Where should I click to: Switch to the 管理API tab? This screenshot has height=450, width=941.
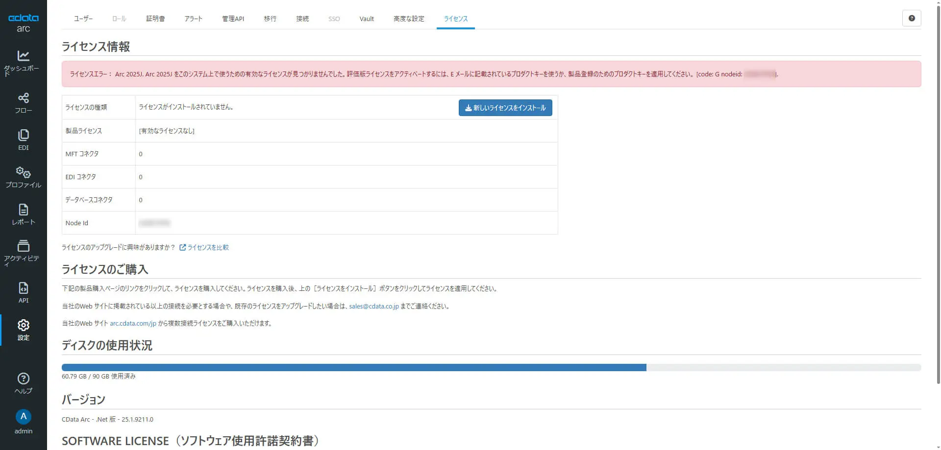point(233,19)
